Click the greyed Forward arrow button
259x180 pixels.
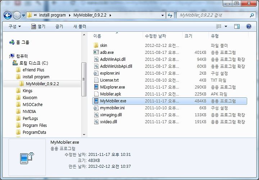(x=17, y=16)
